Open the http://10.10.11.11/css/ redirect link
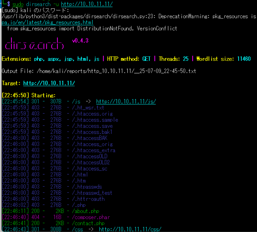Image resolution: width=257 pixels, height=232 pixels. click(x=130, y=229)
